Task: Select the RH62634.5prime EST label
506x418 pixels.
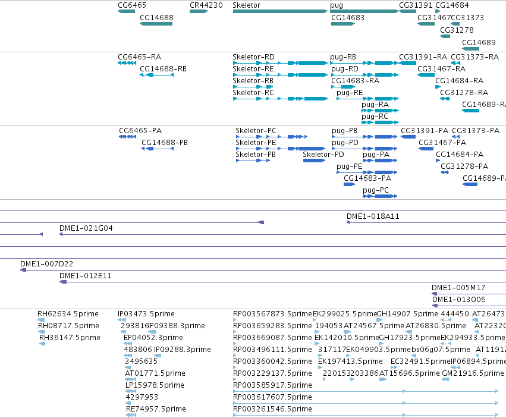Action: pos(68,314)
